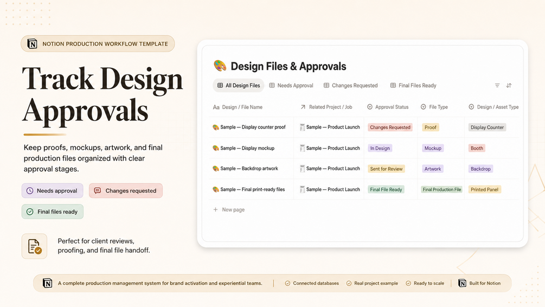Viewport: 545px width, 307px height.
Task: Click the checkmark icon beside Ready to scale
Action: tap(408, 283)
